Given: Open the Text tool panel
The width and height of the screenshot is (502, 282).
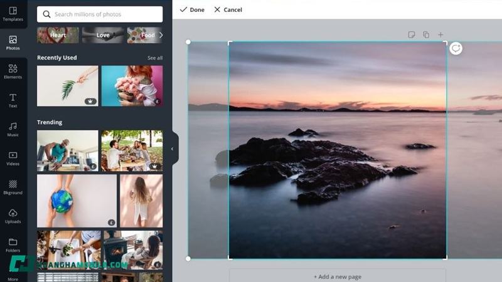Looking at the screenshot, I should tap(13, 100).
